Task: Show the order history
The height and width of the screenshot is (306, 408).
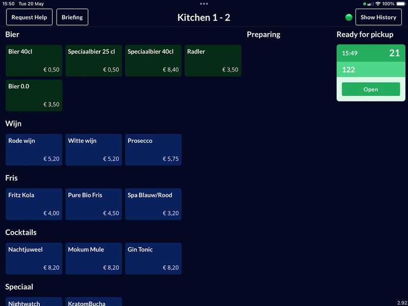Action: tap(378, 17)
